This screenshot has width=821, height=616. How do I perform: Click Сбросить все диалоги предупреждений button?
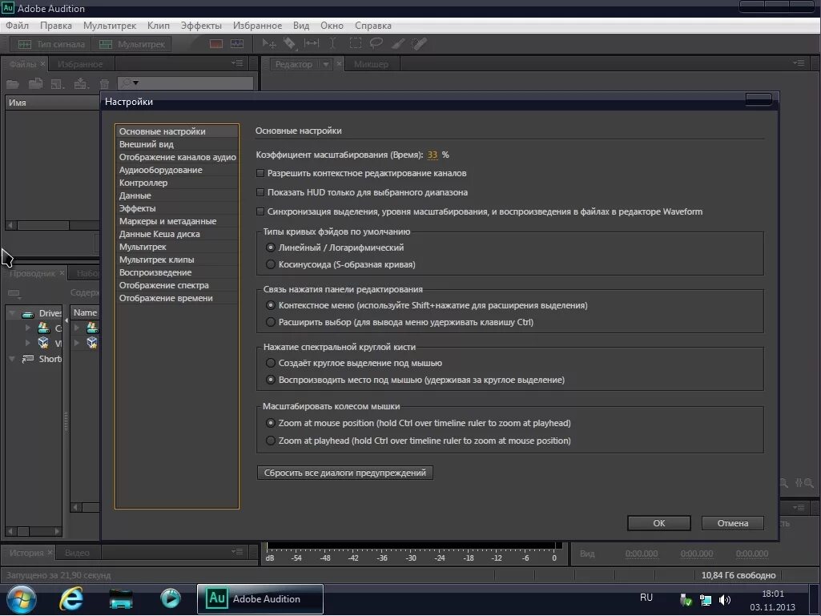[x=345, y=473]
